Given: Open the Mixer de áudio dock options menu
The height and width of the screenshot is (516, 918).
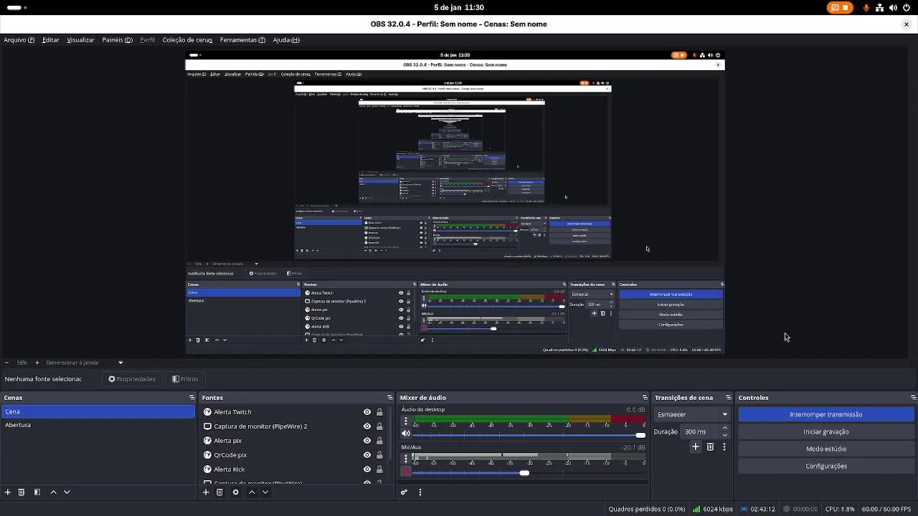Looking at the screenshot, I should pyautogui.click(x=645, y=398).
